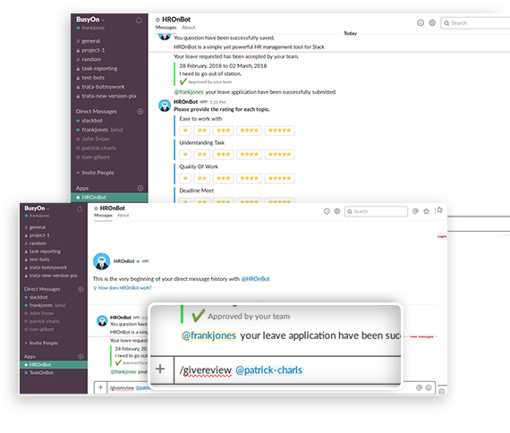
Task: Open the Messages tab in front window
Action: tap(103, 216)
